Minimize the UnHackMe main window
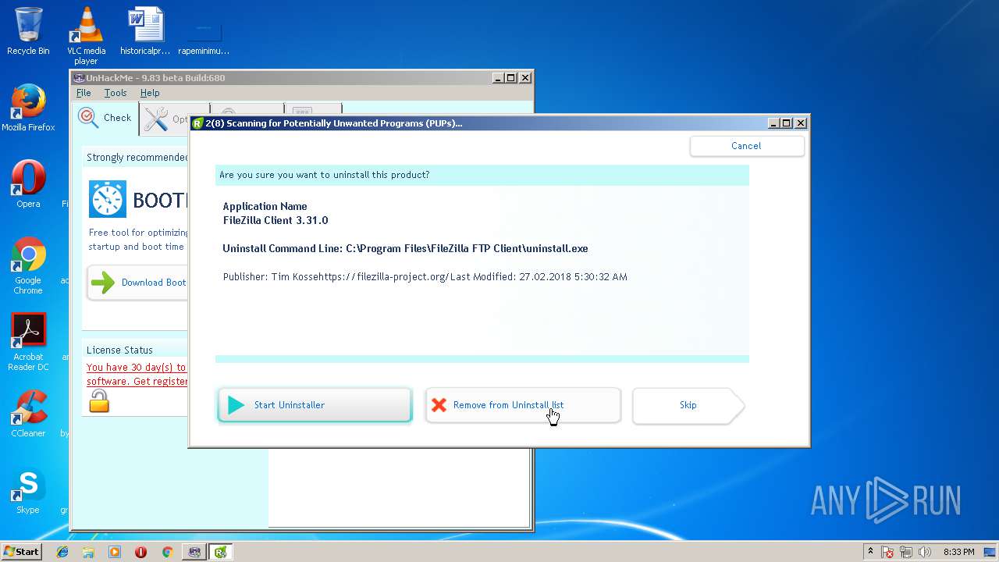The height and width of the screenshot is (562, 999). [498, 78]
